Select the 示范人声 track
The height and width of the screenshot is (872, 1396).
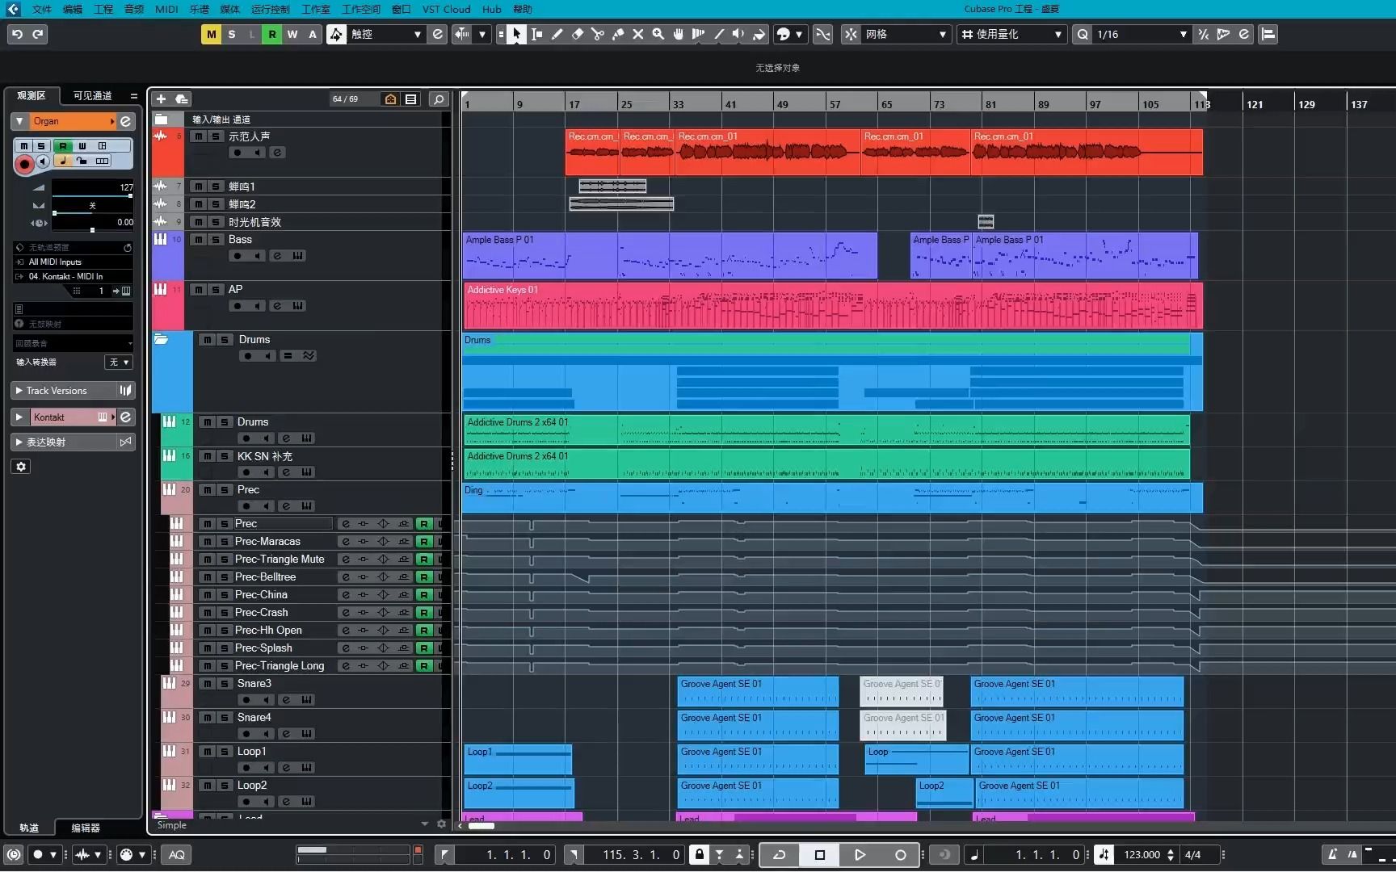click(x=250, y=136)
